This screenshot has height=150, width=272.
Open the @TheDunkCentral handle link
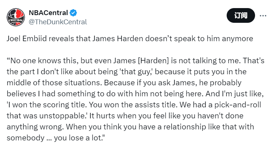[58, 22]
